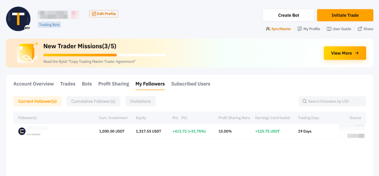
Task: Click the profile avatar with MY badge
Action: [18, 19]
